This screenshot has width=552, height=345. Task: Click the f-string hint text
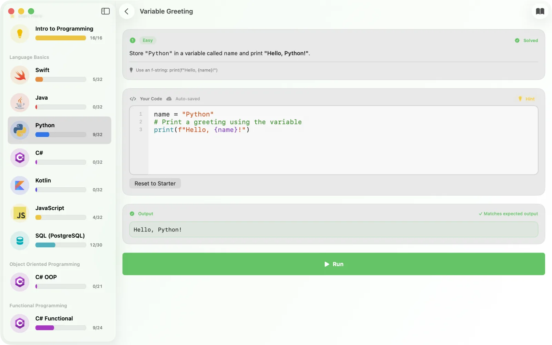pyautogui.click(x=177, y=70)
